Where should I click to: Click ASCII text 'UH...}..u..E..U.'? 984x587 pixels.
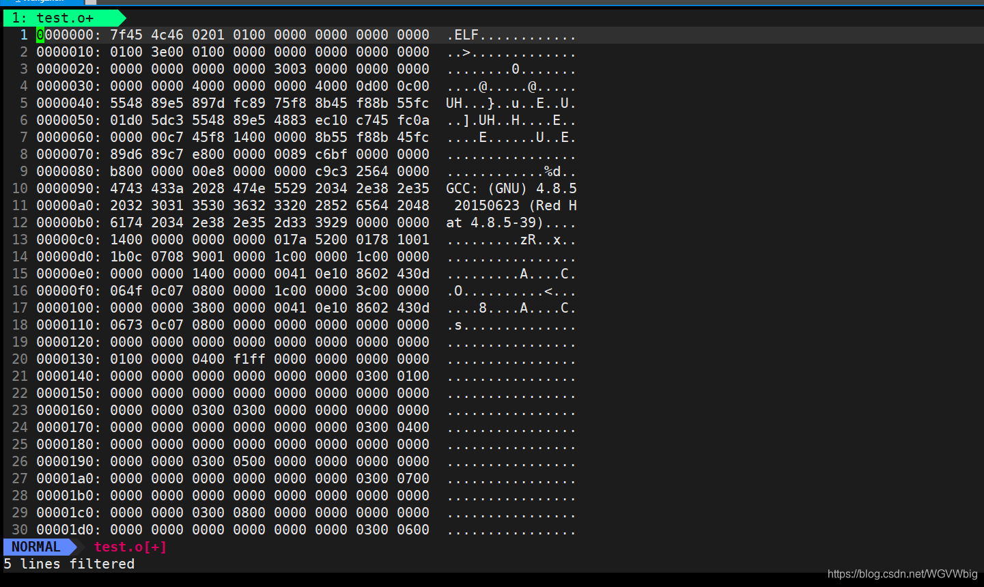pos(511,103)
